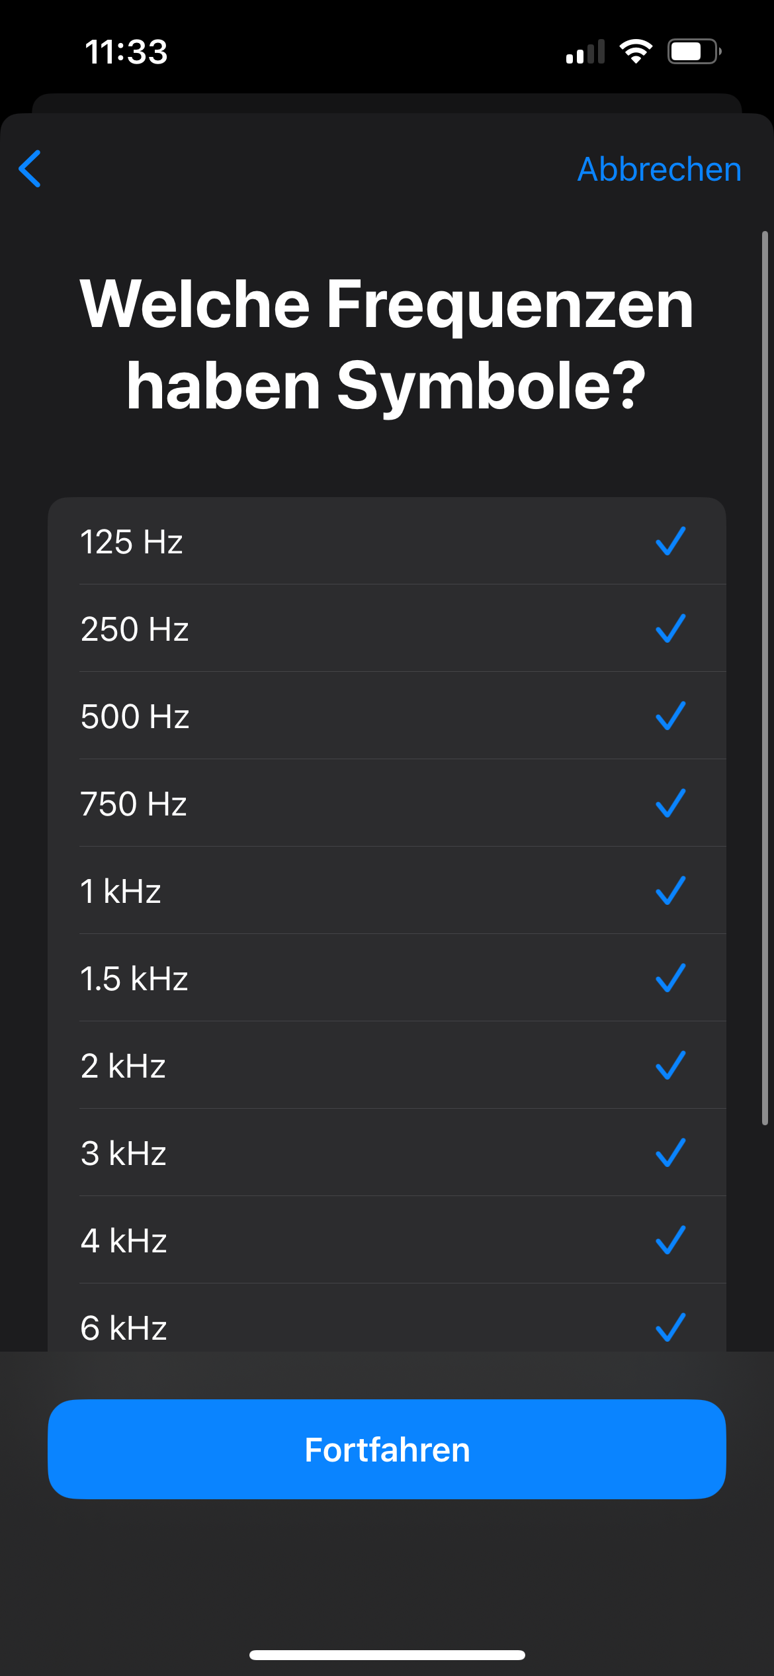Select the 1 kHz frequency label

(x=120, y=892)
